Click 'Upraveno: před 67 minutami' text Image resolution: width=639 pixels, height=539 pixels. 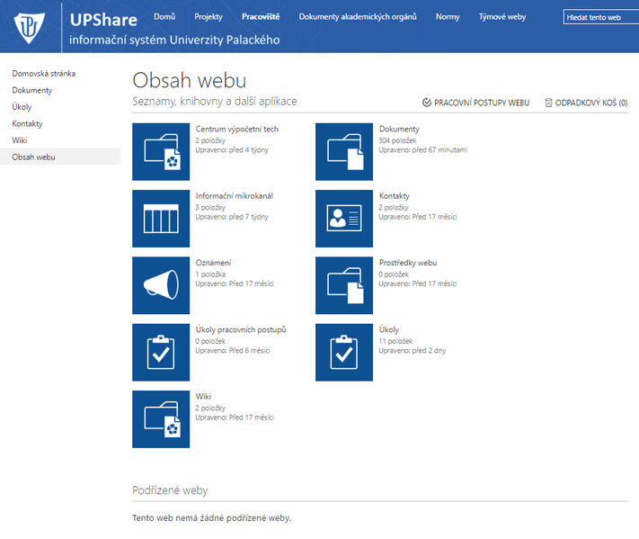coord(423,150)
